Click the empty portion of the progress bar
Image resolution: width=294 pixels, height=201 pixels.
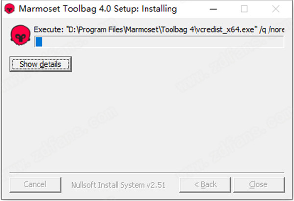tap(162, 43)
